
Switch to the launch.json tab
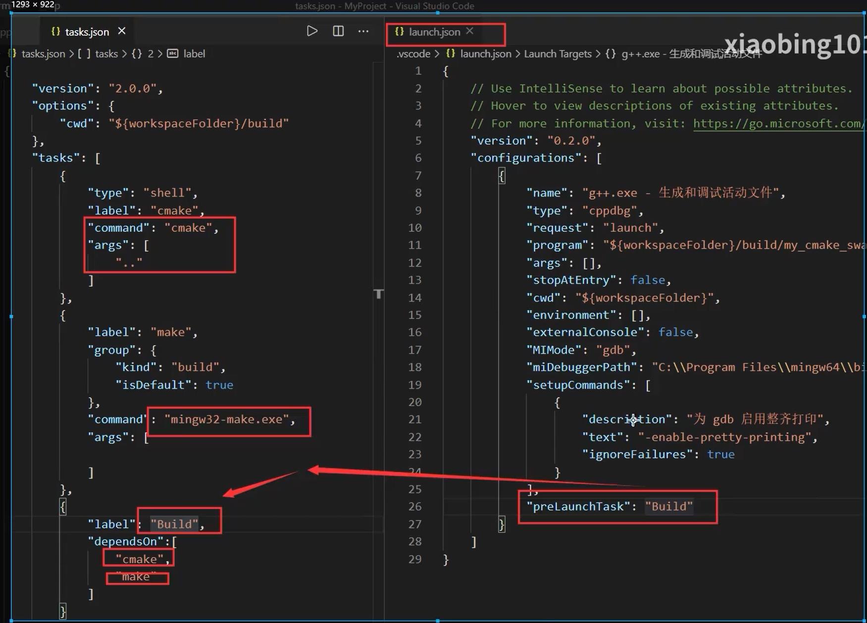(x=434, y=32)
